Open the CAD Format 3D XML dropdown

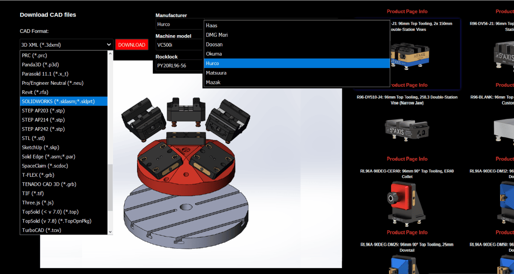pos(66,45)
